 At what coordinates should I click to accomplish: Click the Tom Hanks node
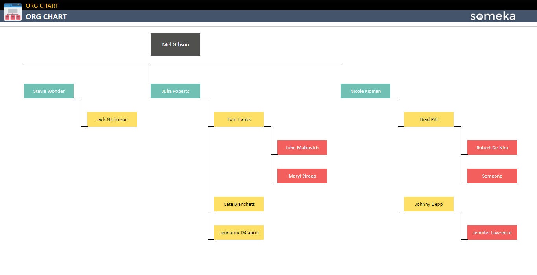point(239,119)
